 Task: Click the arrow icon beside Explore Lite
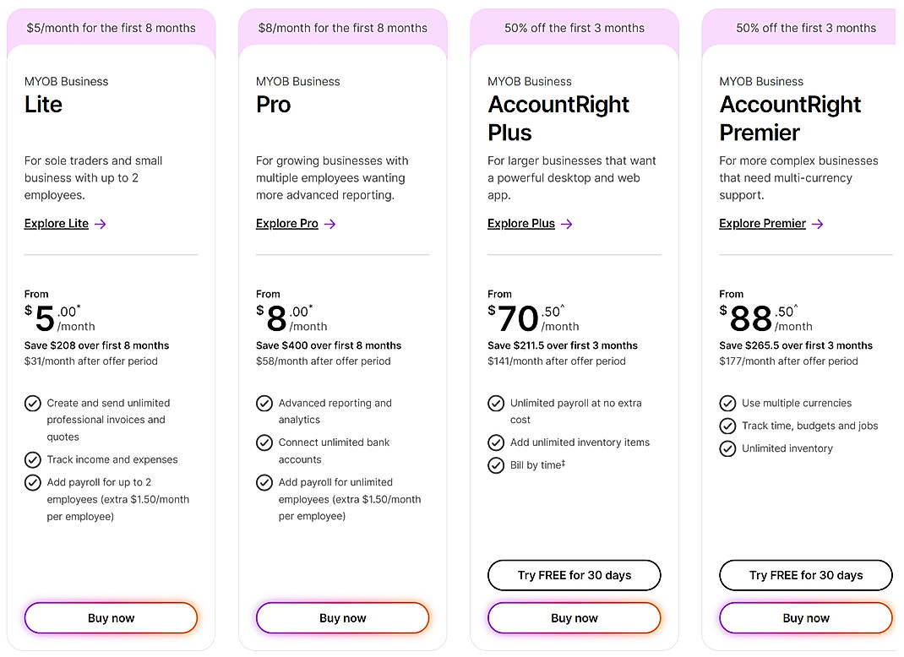[101, 224]
